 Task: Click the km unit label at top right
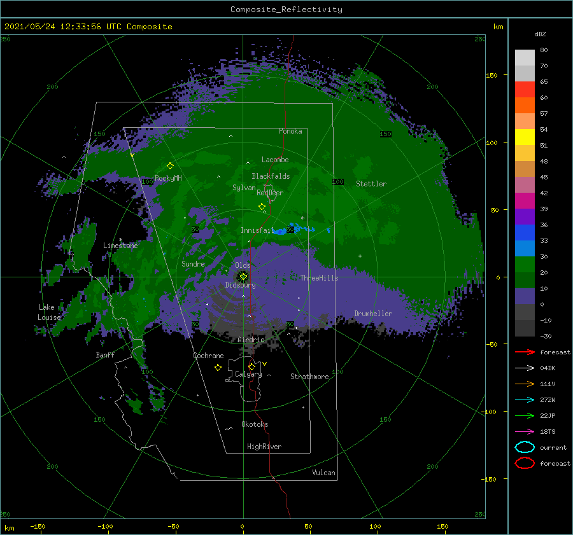(x=498, y=27)
